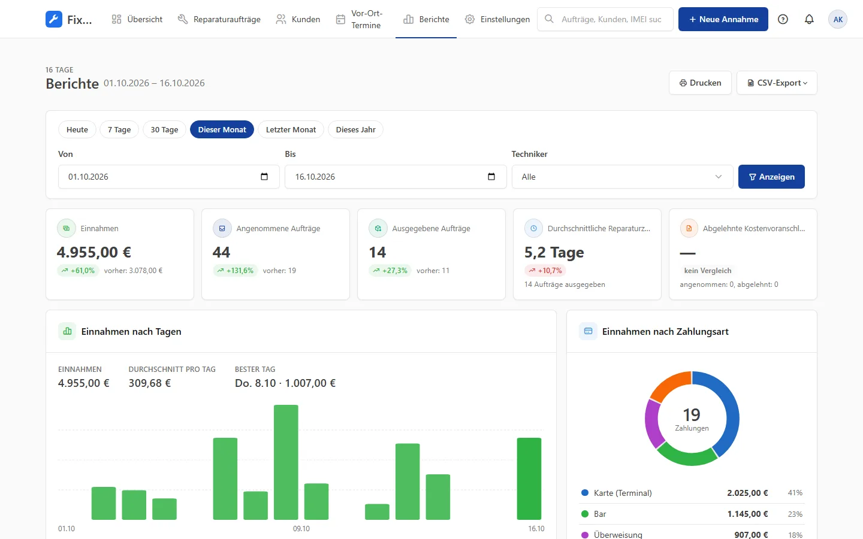Select the 7 Tage range chip
This screenshot has width=863, height=539.
(119, 129)
